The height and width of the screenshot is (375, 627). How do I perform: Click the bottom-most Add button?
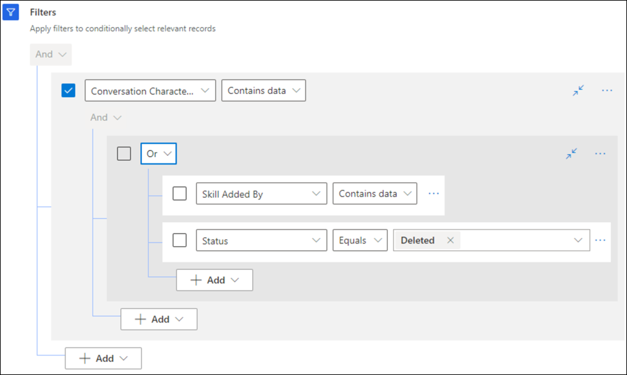pyautogui.click(x=103, y=358)
